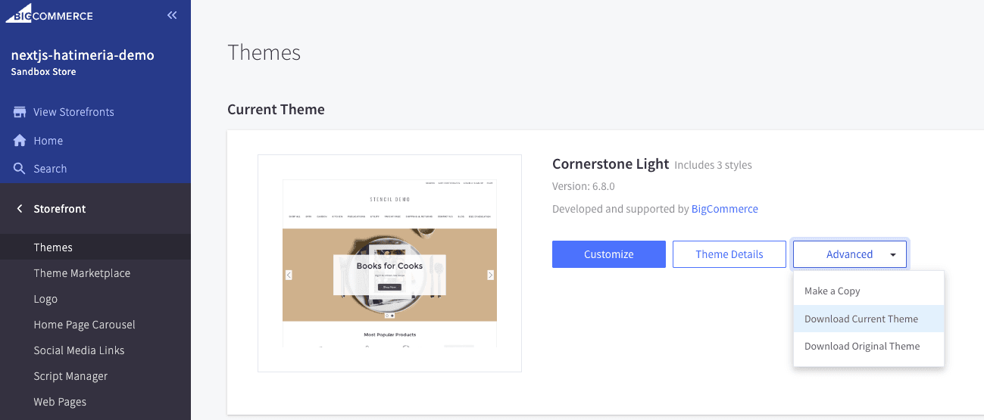Screen dimensions: 984x420
Task: Go to next carousel slide in preview
Action: pyautogui.click(x=490, y=275)
